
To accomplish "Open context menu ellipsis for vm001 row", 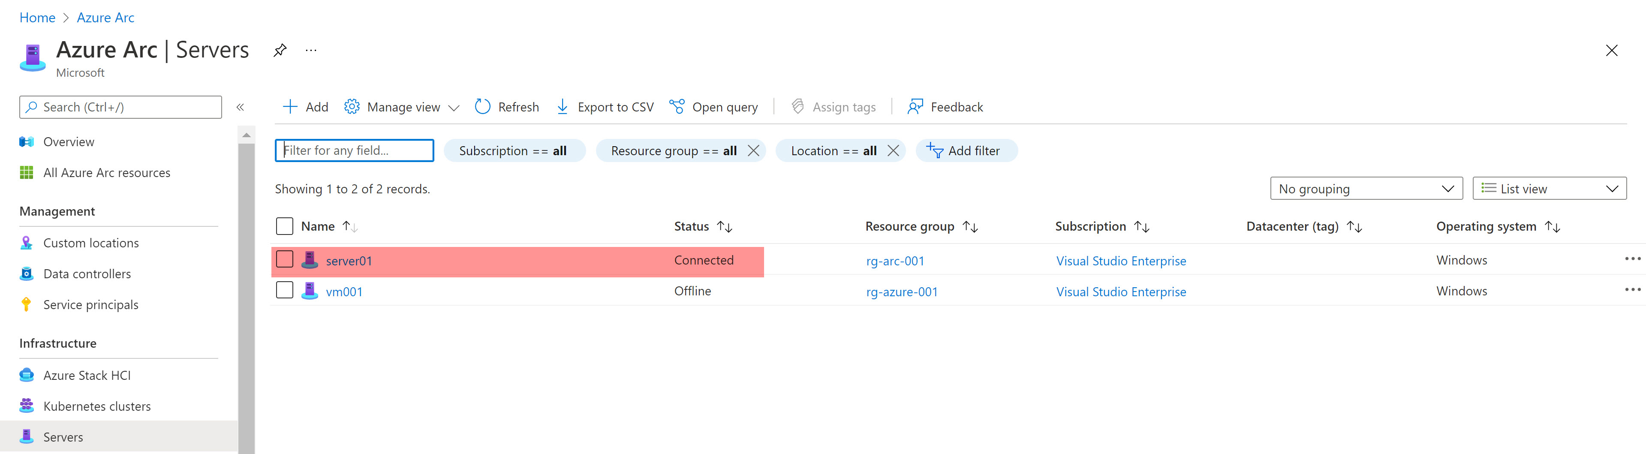I will [x=1633, y=289].
